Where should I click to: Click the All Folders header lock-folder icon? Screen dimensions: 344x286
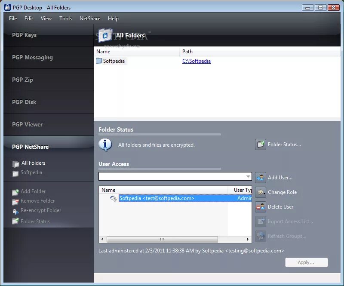(105, 35)
